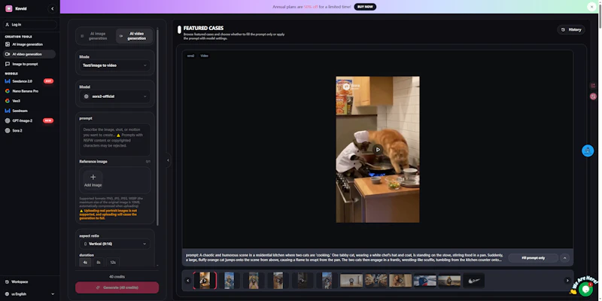This screenshot has height=301, width=602.
Task: Select the Nike swoosh thumbnail
Action: (x=474, y=281)
